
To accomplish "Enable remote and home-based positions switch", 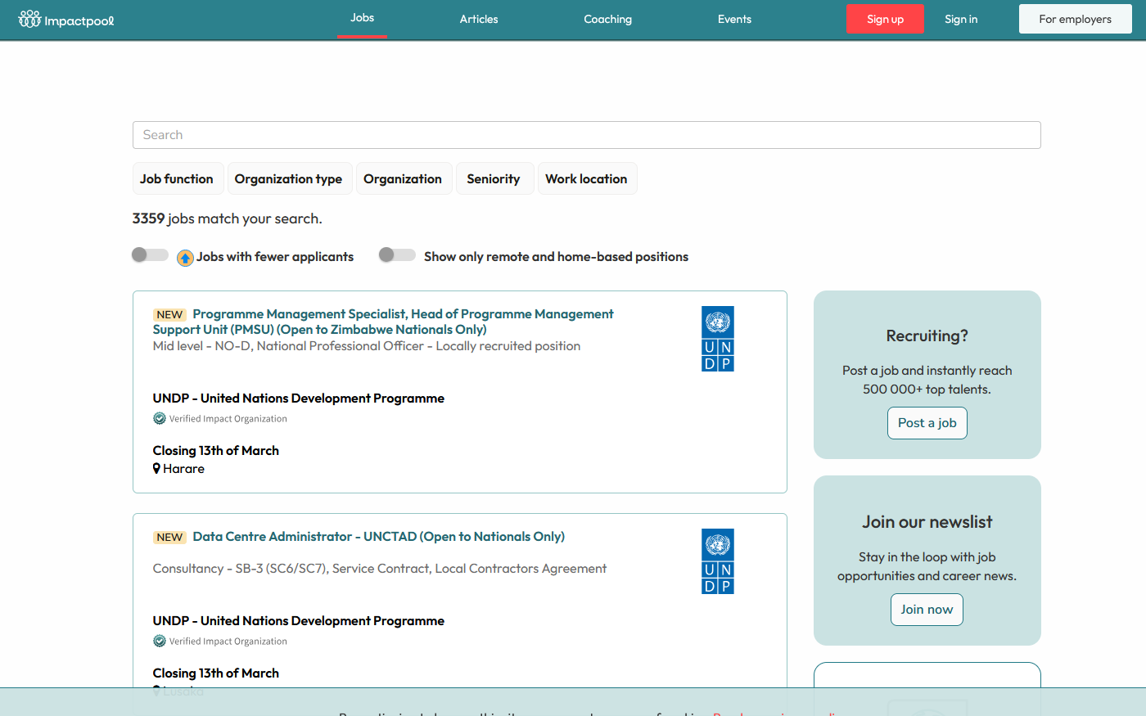I will (397, 255).
